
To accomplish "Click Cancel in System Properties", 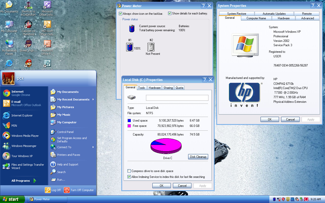I will (x=290, y=120).
